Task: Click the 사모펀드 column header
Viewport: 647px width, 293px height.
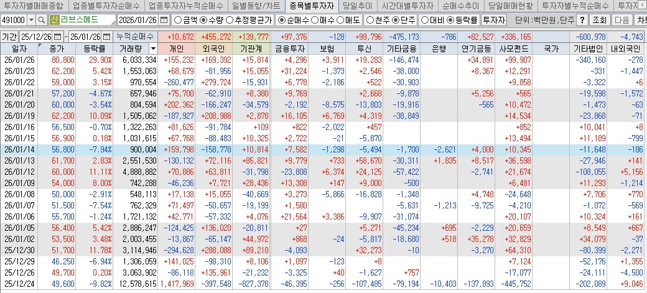Action: click(x=513, y=49)
